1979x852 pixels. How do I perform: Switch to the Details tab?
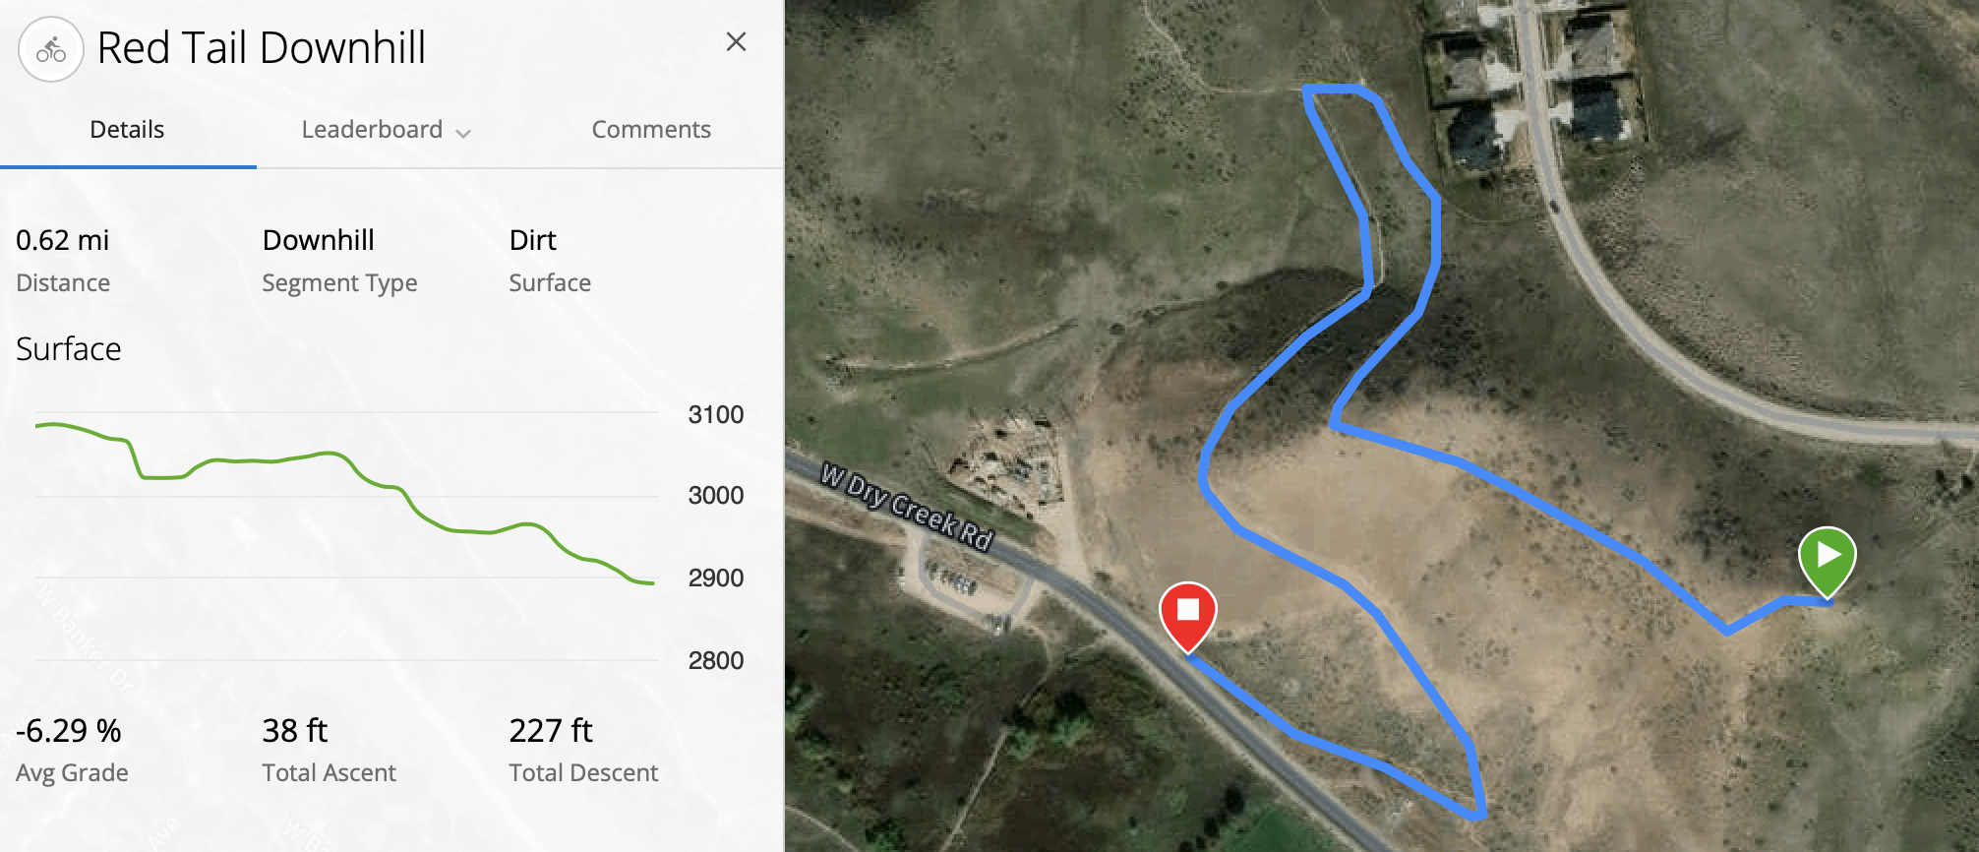(x=127, y=130)
